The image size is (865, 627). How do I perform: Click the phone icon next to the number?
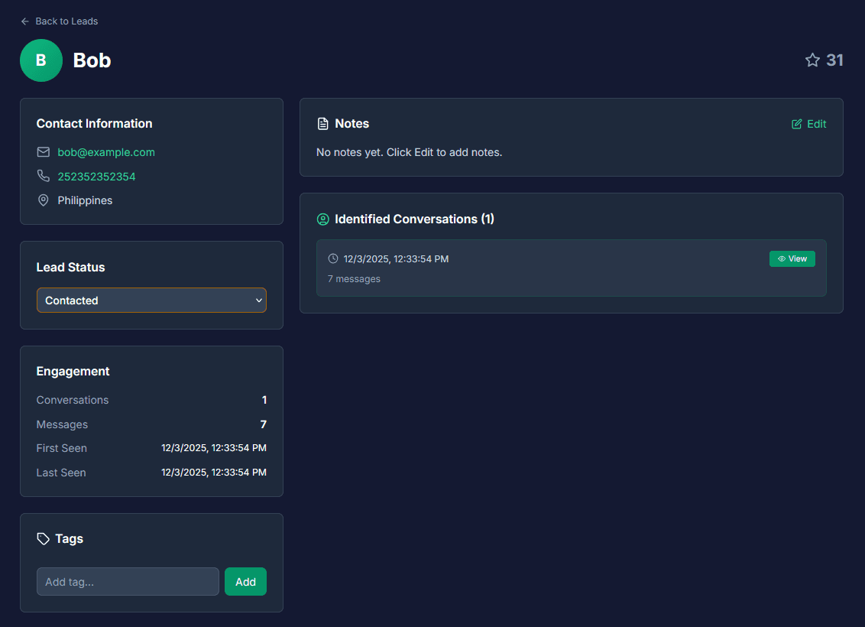43,176
